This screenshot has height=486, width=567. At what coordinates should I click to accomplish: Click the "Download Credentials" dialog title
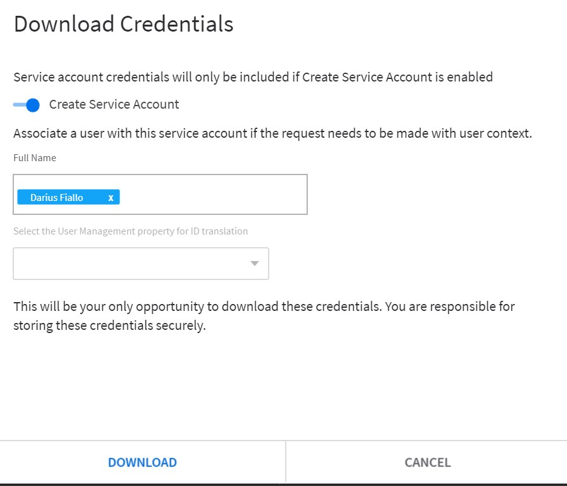pos(123,24)
